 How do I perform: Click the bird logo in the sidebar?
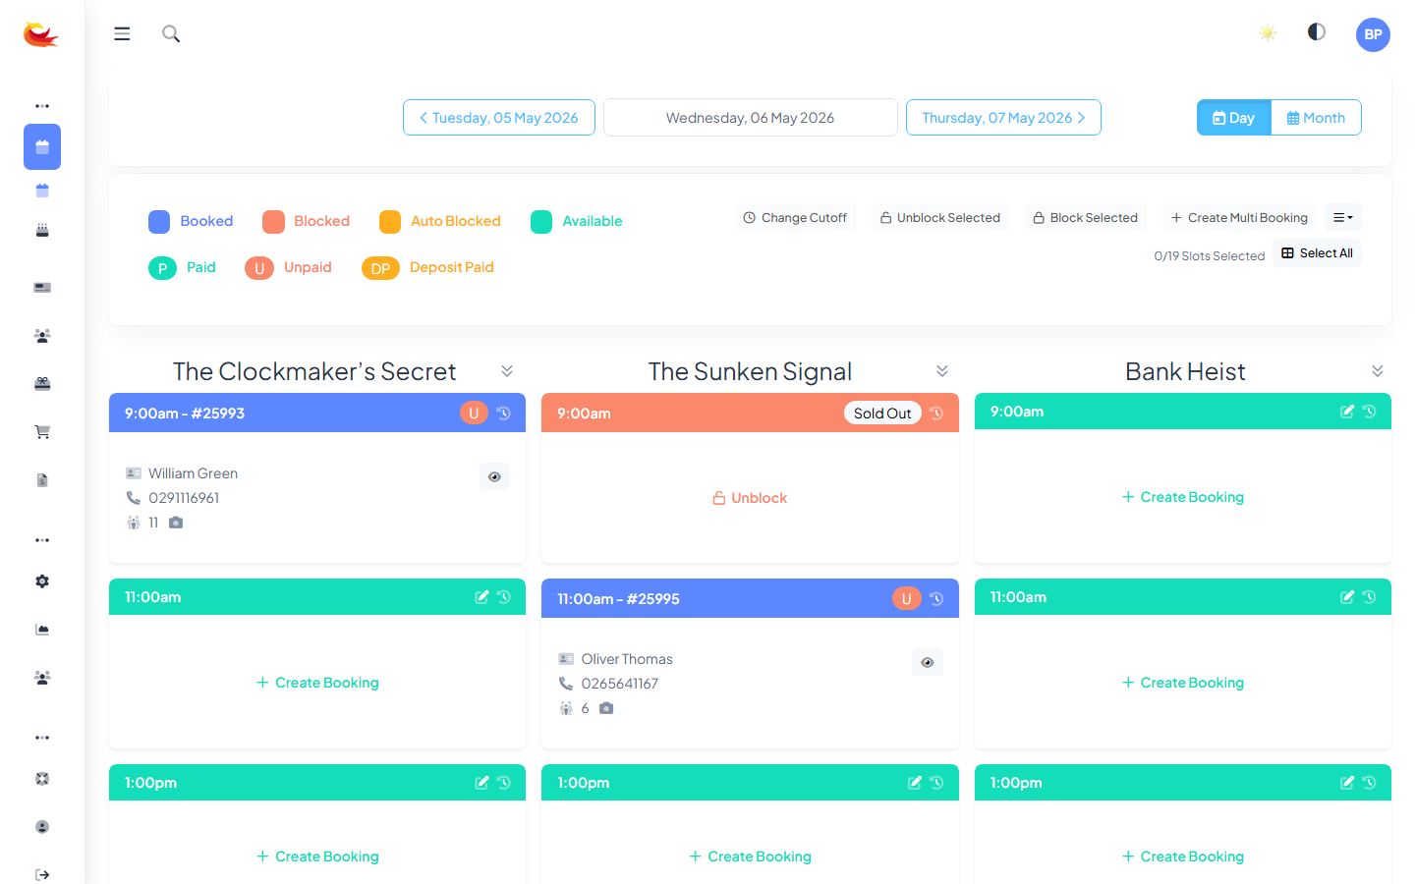coord(40,34)
